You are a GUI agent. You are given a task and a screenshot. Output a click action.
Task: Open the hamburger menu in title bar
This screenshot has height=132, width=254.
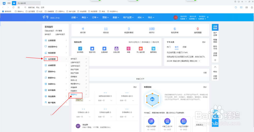pyautogui.click(x=242, y=2)
